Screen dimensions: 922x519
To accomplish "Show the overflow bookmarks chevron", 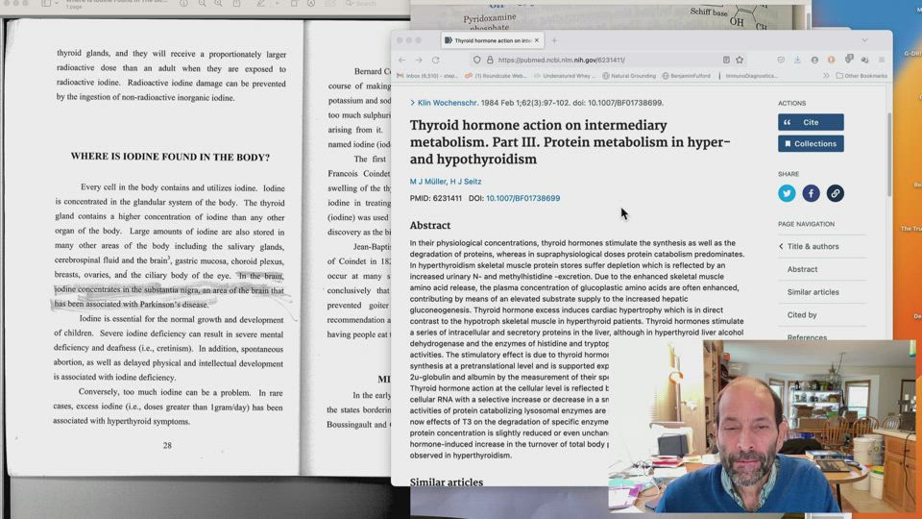I will [825, 75].
